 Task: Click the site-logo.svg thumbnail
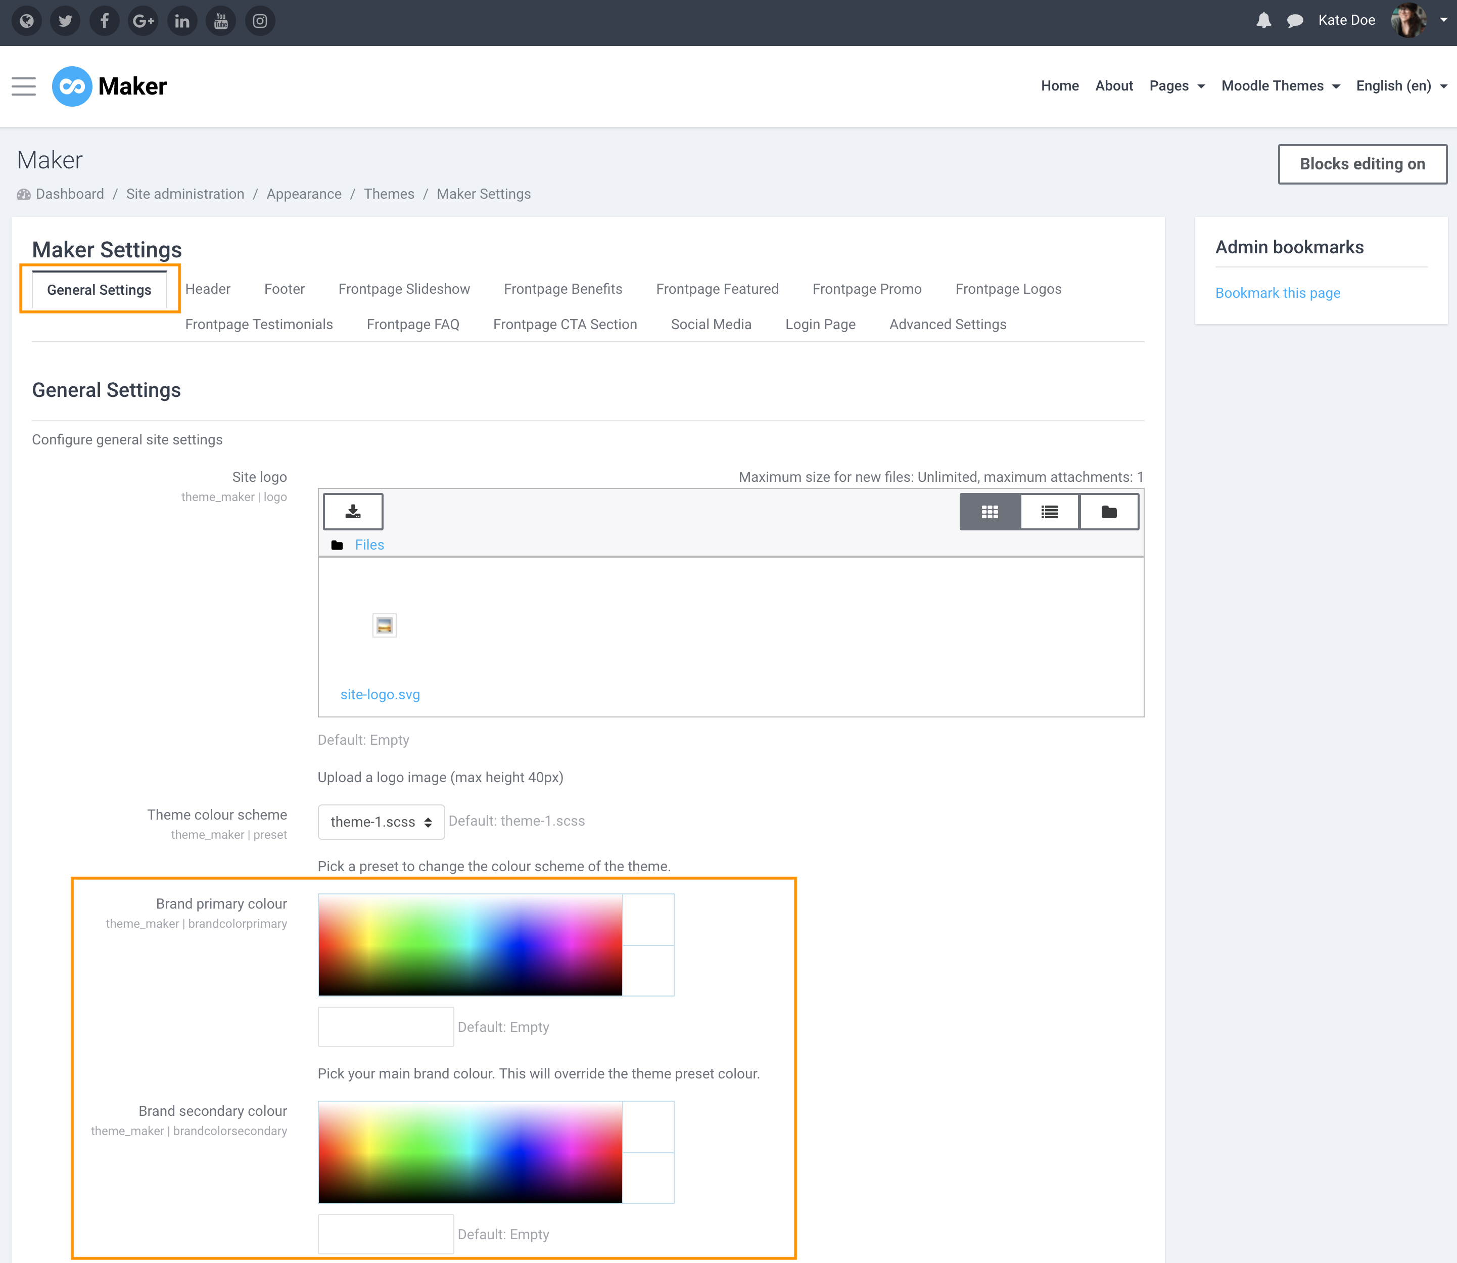[384, 625]
